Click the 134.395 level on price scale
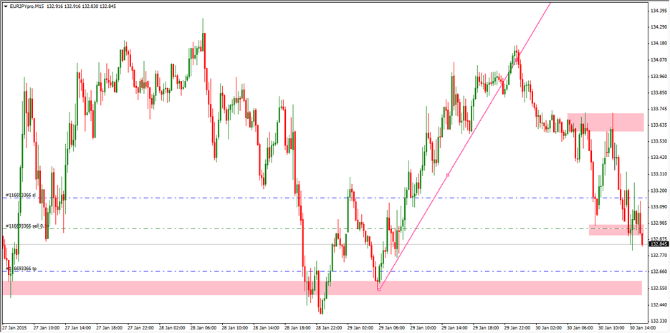This screenshot has height=333, width=670. [659, 11]
